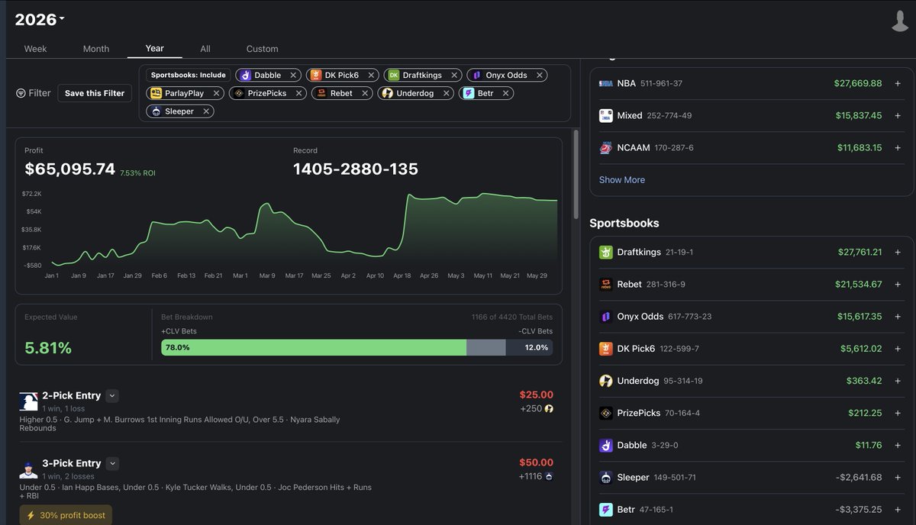Expand the 3-Pick Entry chevron
Image resolution: width=916 pixels, height=525 pixels.
[x=112, y=463]
